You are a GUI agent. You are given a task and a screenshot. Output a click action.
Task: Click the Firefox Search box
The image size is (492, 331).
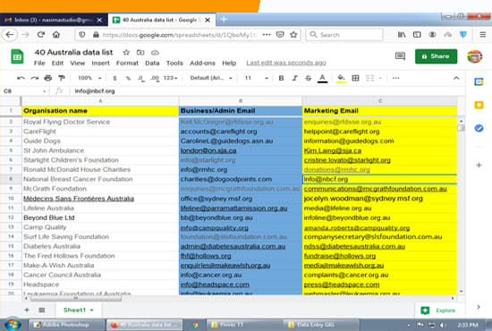click(344, 35)
